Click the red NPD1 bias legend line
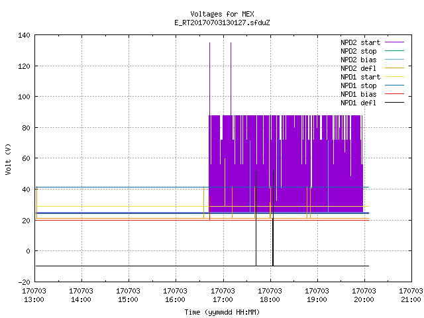 pos(395,94)
